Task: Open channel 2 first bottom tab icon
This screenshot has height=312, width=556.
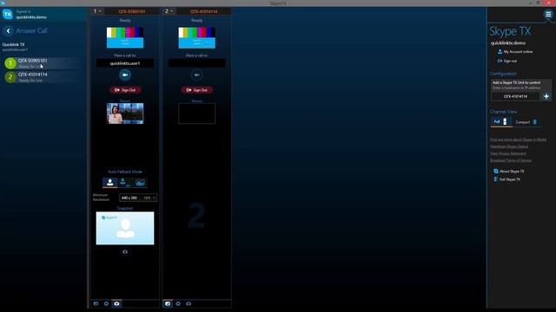Action: [x=168, y=303]
